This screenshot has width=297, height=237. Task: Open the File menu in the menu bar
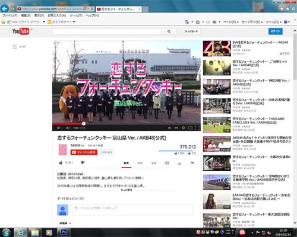[10, 15]
